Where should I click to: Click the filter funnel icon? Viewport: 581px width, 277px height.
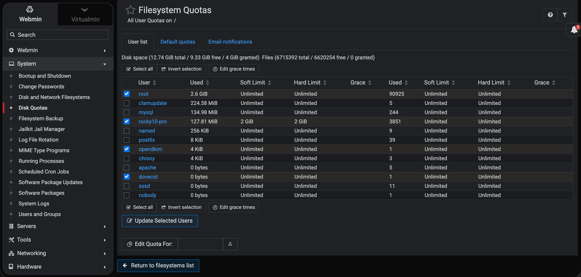(565, 15)
